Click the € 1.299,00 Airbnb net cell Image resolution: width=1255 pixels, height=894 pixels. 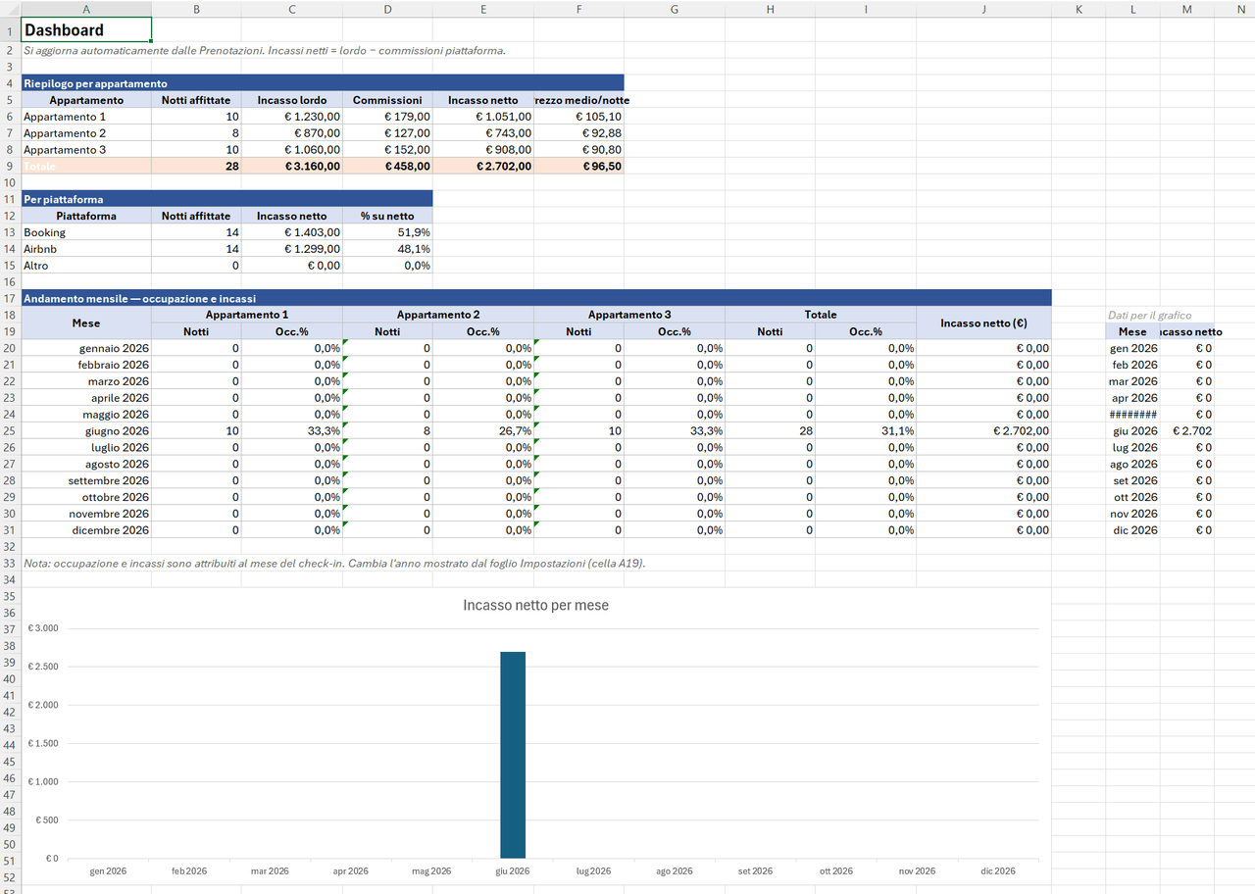coord(294,249)
